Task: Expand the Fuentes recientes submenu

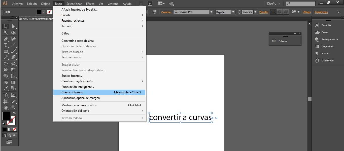Action: [x=99, y=21]
